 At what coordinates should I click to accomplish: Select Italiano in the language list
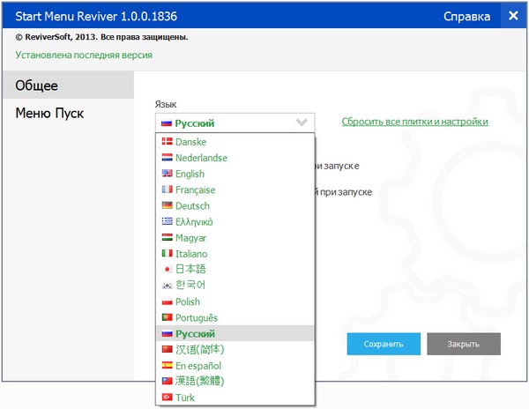[x=191, y=254]
